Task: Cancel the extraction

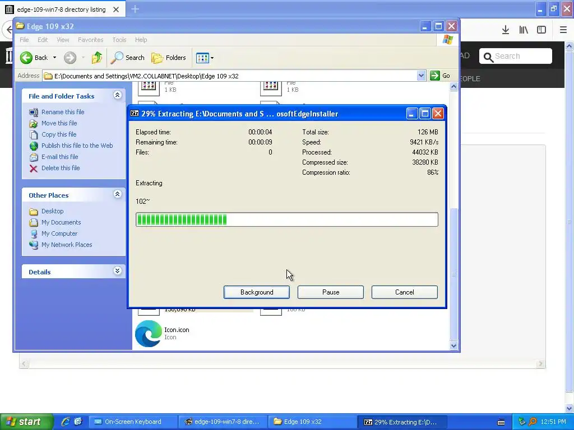Action: tap(405, 292)
